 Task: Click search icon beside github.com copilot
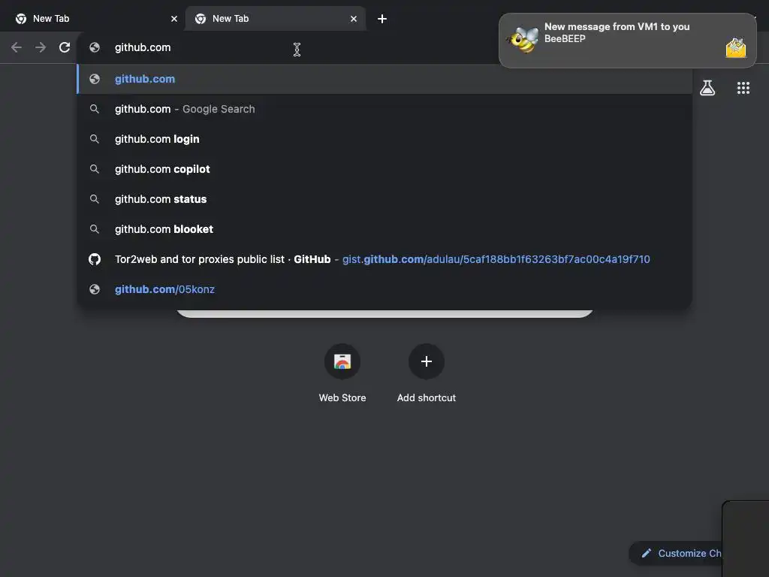pos(95,169)
